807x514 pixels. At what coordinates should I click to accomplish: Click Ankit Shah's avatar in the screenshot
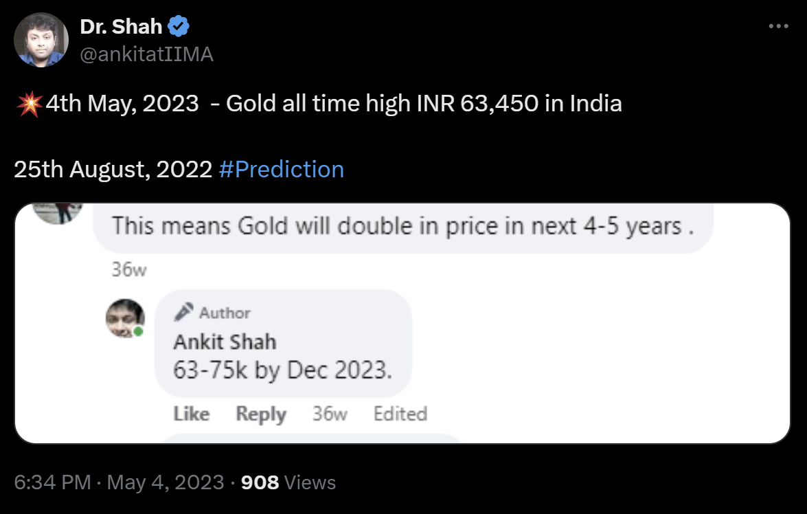[126, 318]
